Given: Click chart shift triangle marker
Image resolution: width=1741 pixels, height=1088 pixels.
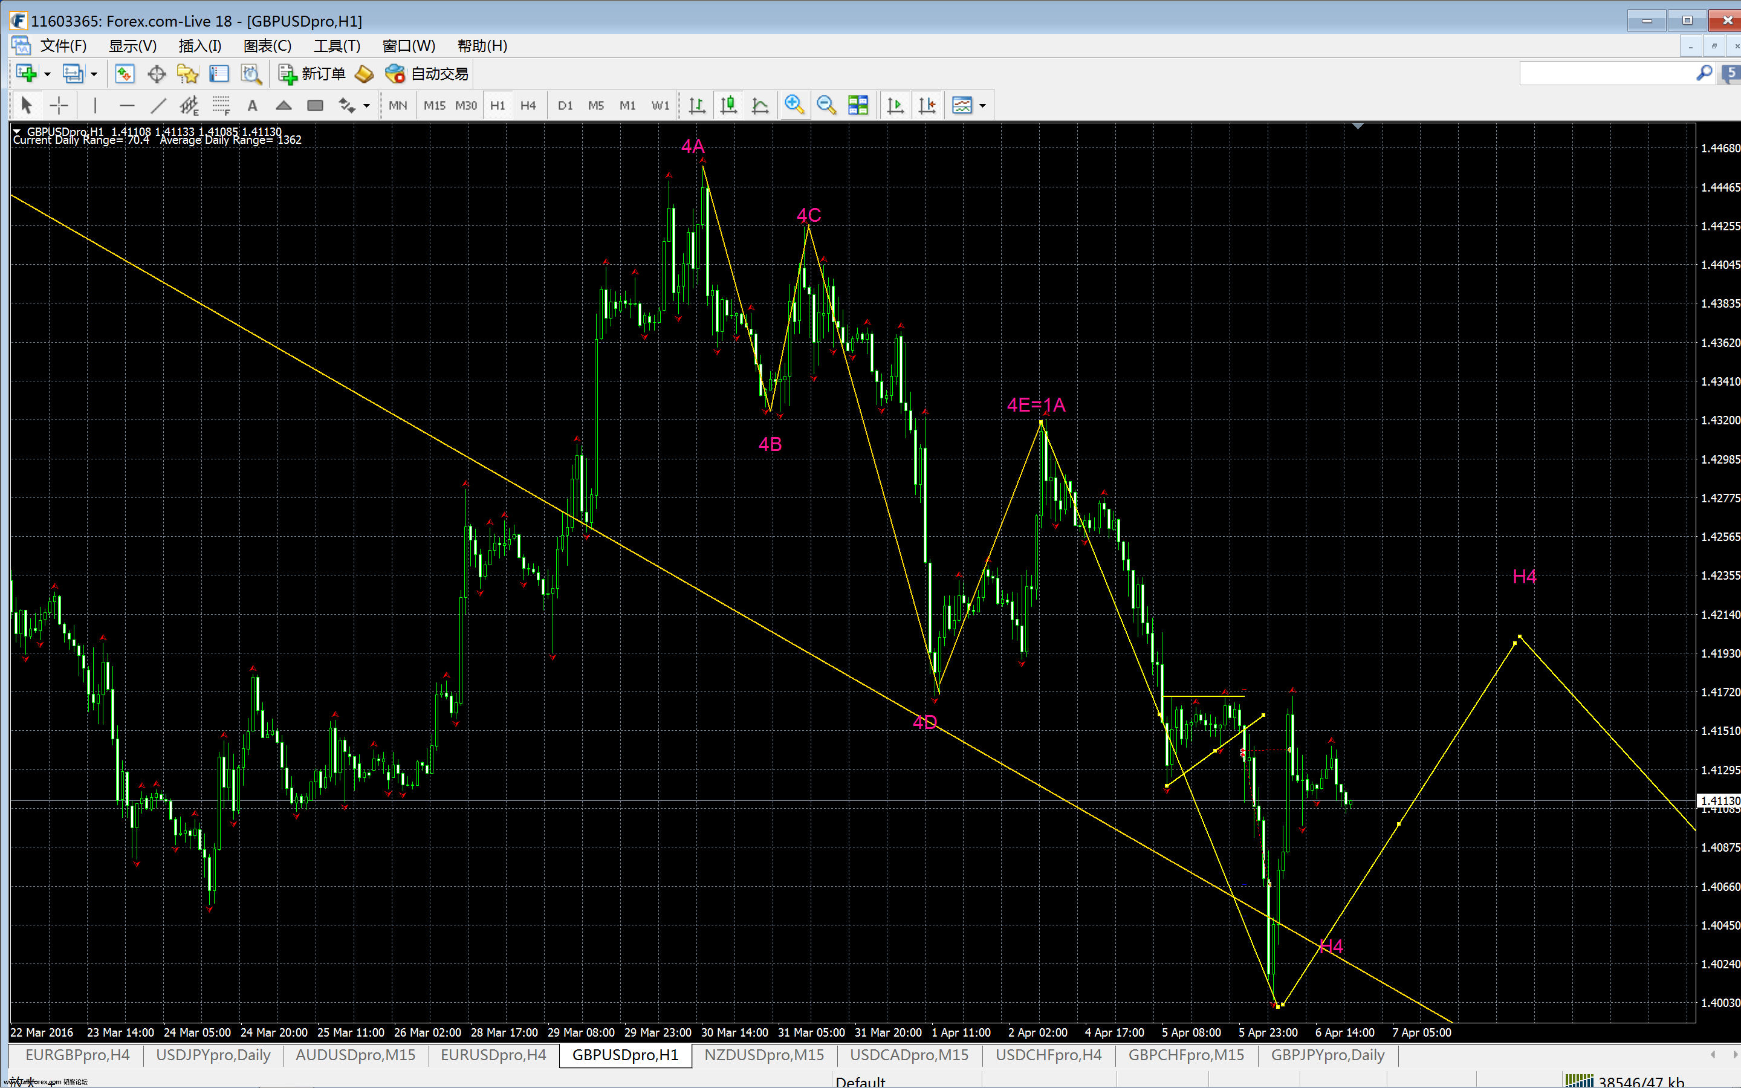Looking at the screenshot, I should point(1358,127).
